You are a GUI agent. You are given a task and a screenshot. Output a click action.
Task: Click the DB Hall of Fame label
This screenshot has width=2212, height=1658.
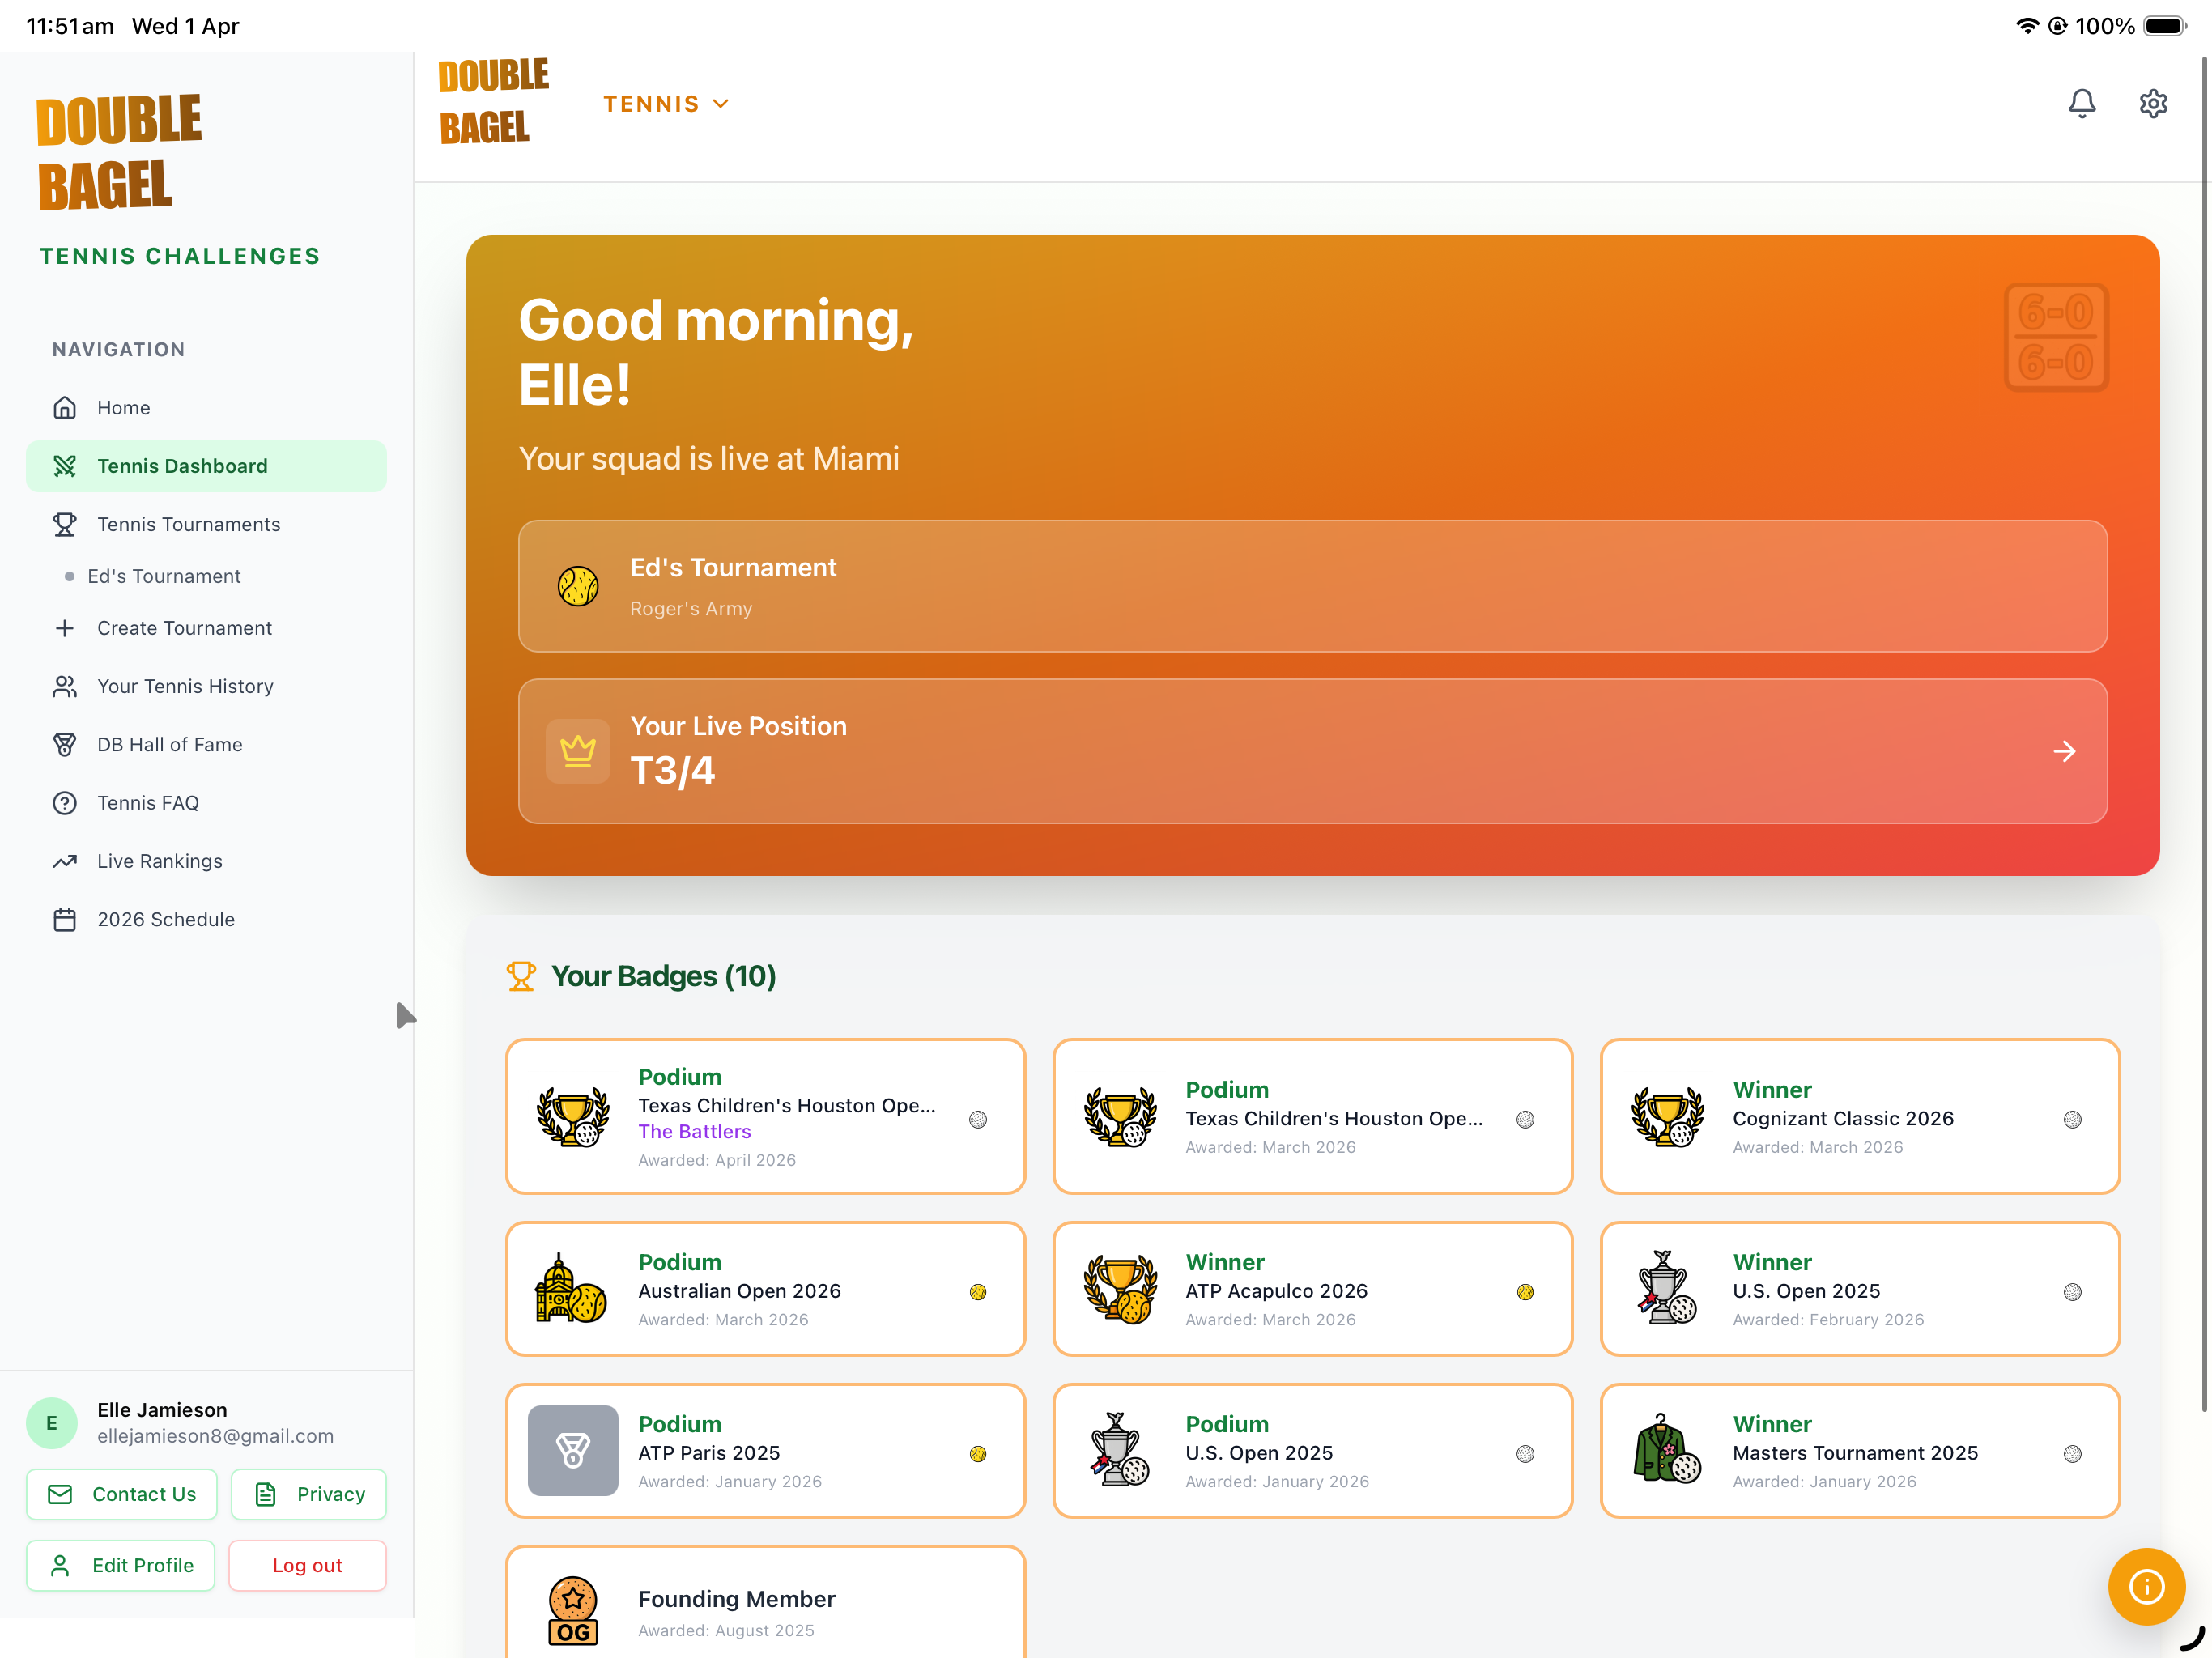pyautogui.click(x=170, y=744)
